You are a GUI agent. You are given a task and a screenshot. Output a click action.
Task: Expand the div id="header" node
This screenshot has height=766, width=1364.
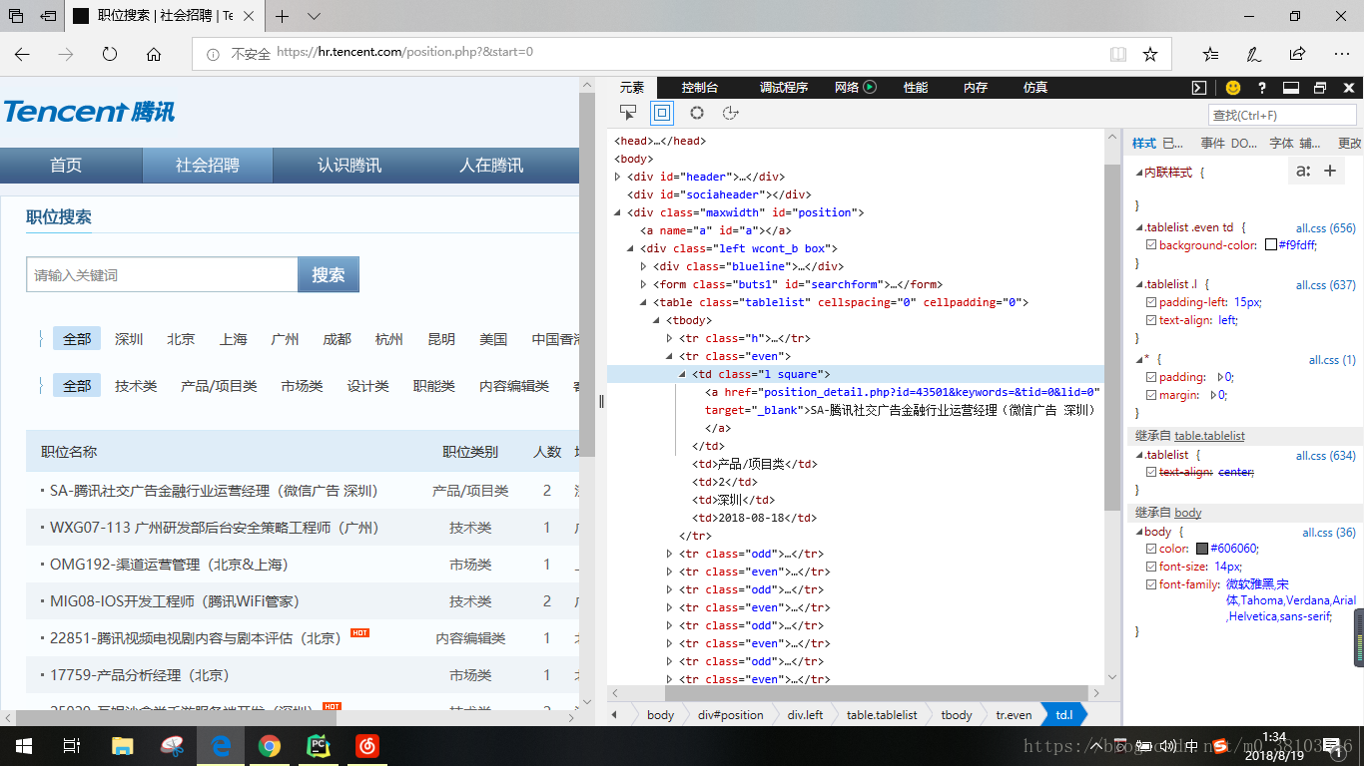(618, 177)
